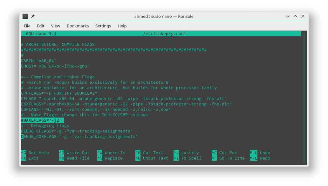This screenshot has height=186, width=328.
Task: Click the '# -mtune optimizes' comment line
Action: coord(119,88)
